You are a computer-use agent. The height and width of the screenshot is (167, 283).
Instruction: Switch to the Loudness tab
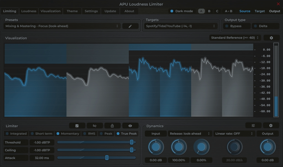[x=29, y=11]
